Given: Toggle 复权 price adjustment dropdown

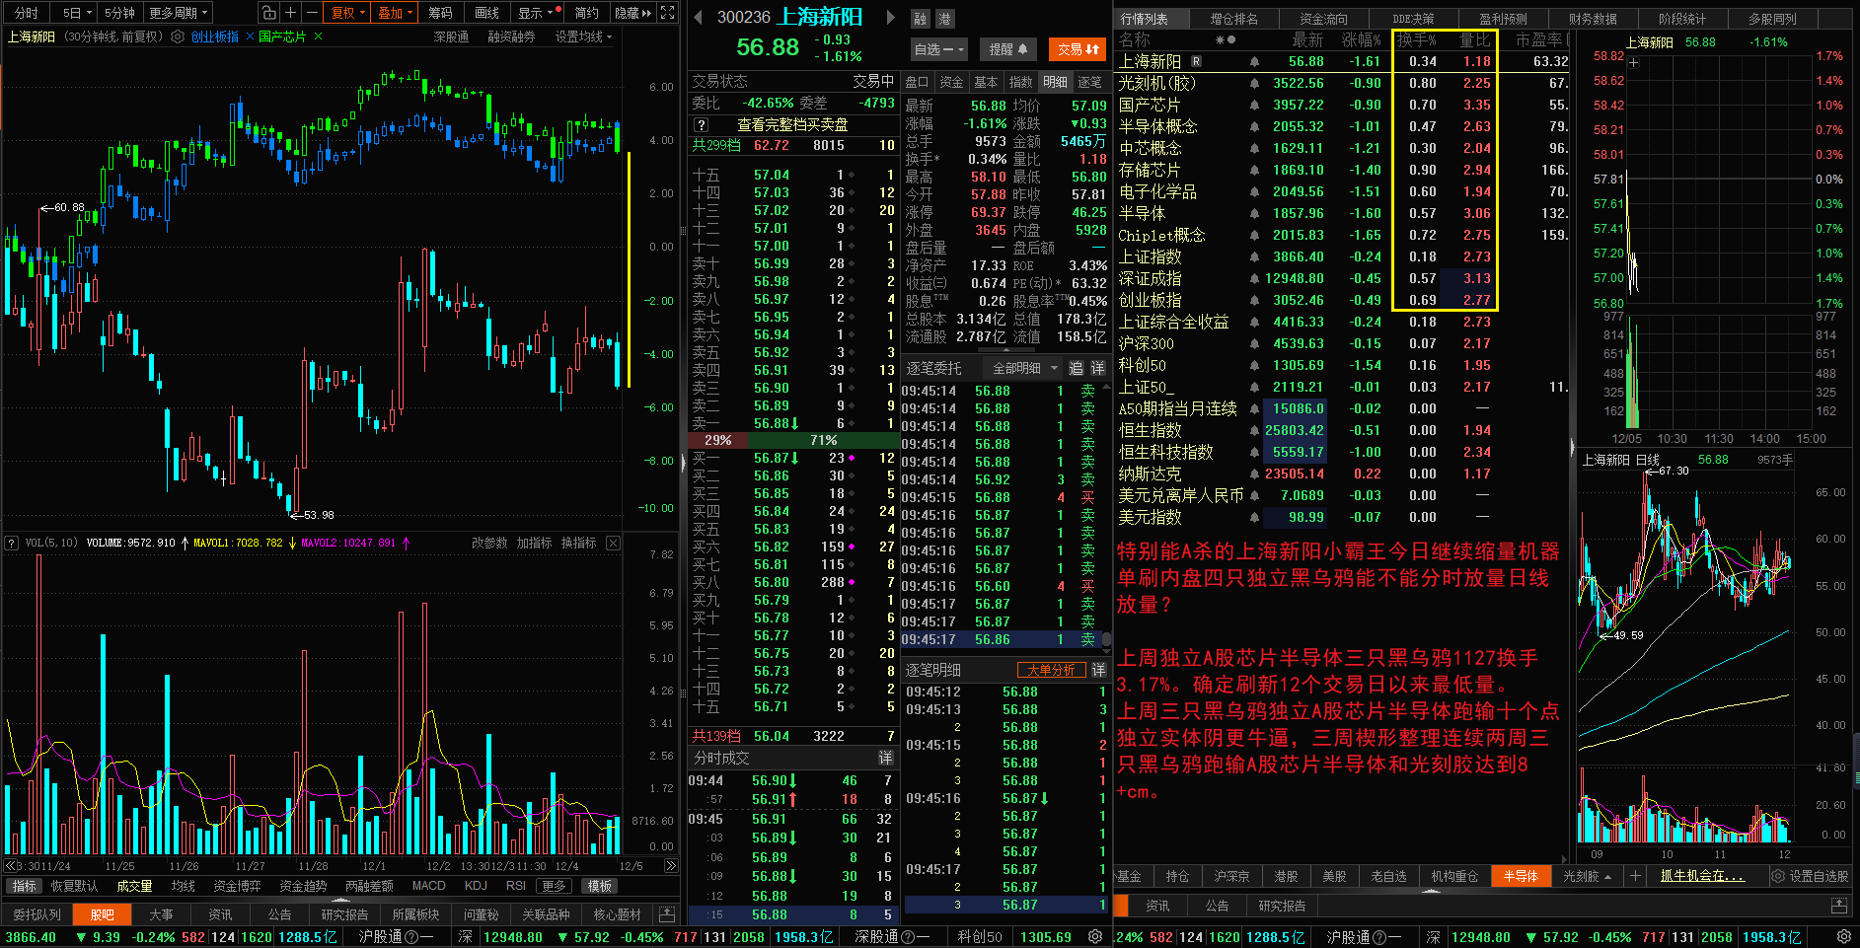Looking at the screenshot, I should point(348,13).
